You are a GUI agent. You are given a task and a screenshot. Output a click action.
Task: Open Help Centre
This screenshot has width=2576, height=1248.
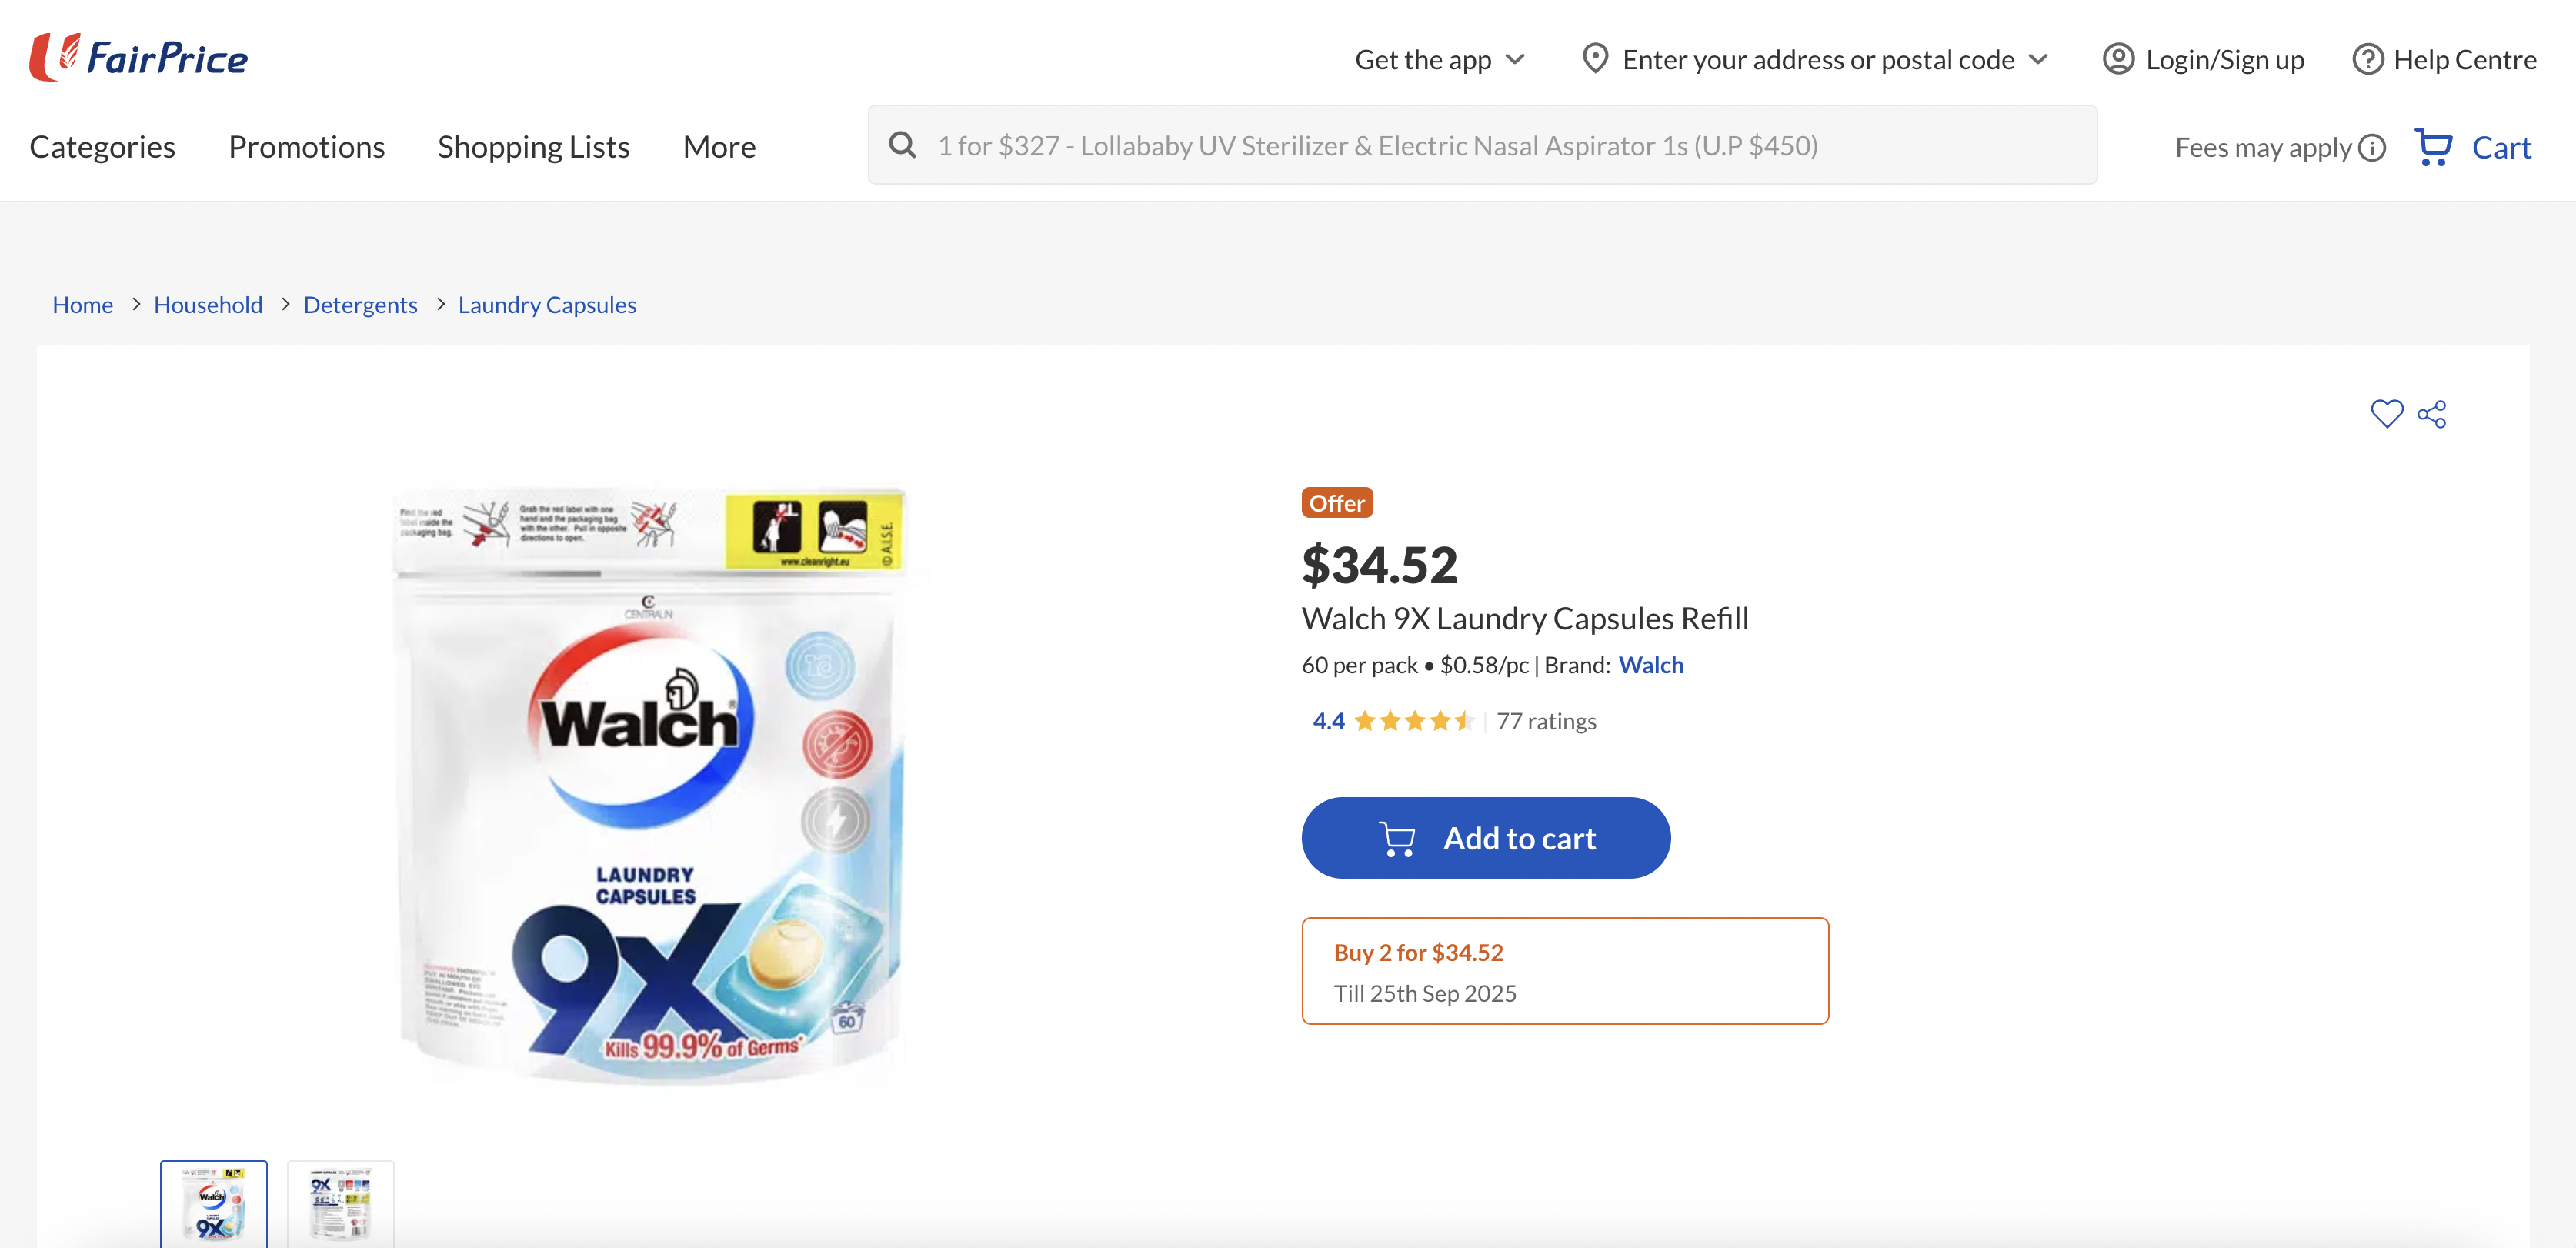point(2444,60)
